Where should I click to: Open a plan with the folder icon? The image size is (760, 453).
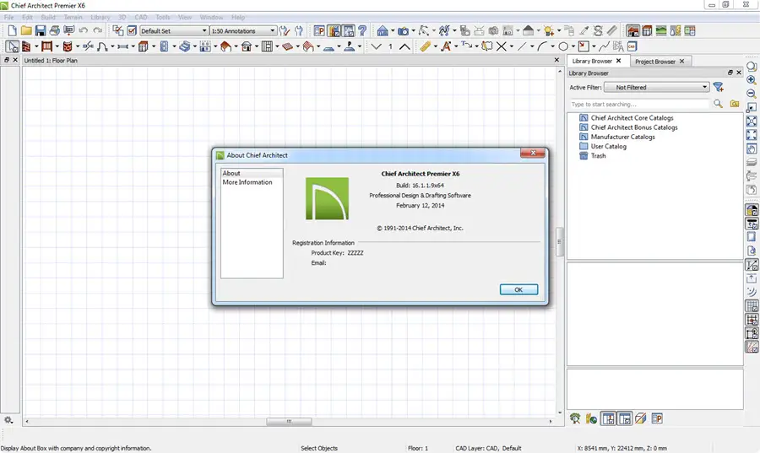(26, 31)
